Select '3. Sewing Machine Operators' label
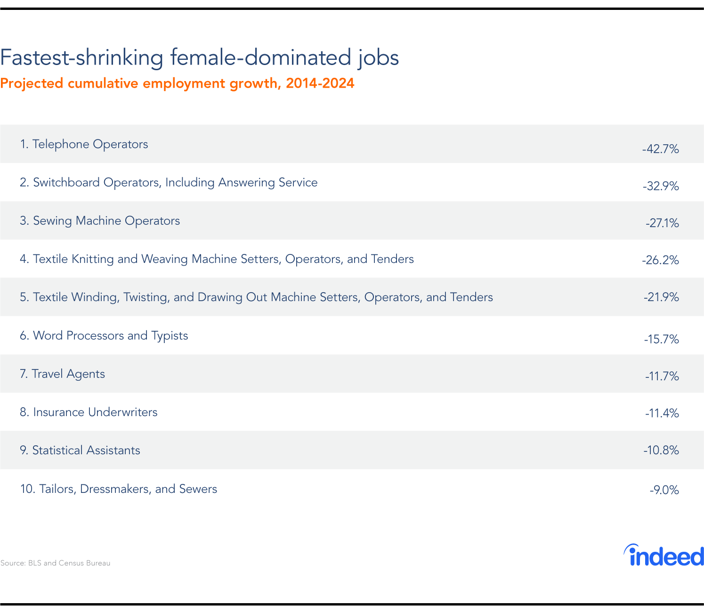 point(100,221)
